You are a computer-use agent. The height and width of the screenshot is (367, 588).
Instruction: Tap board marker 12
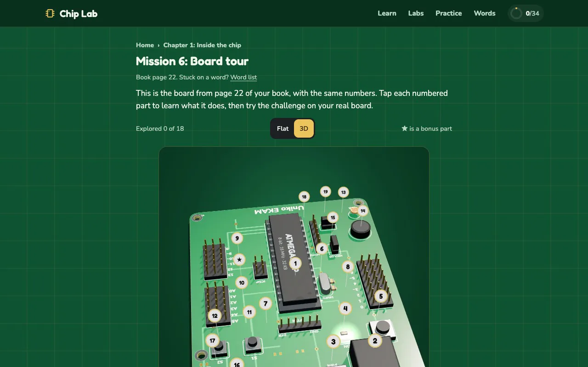pyautogui.click(x=215, y=316)
